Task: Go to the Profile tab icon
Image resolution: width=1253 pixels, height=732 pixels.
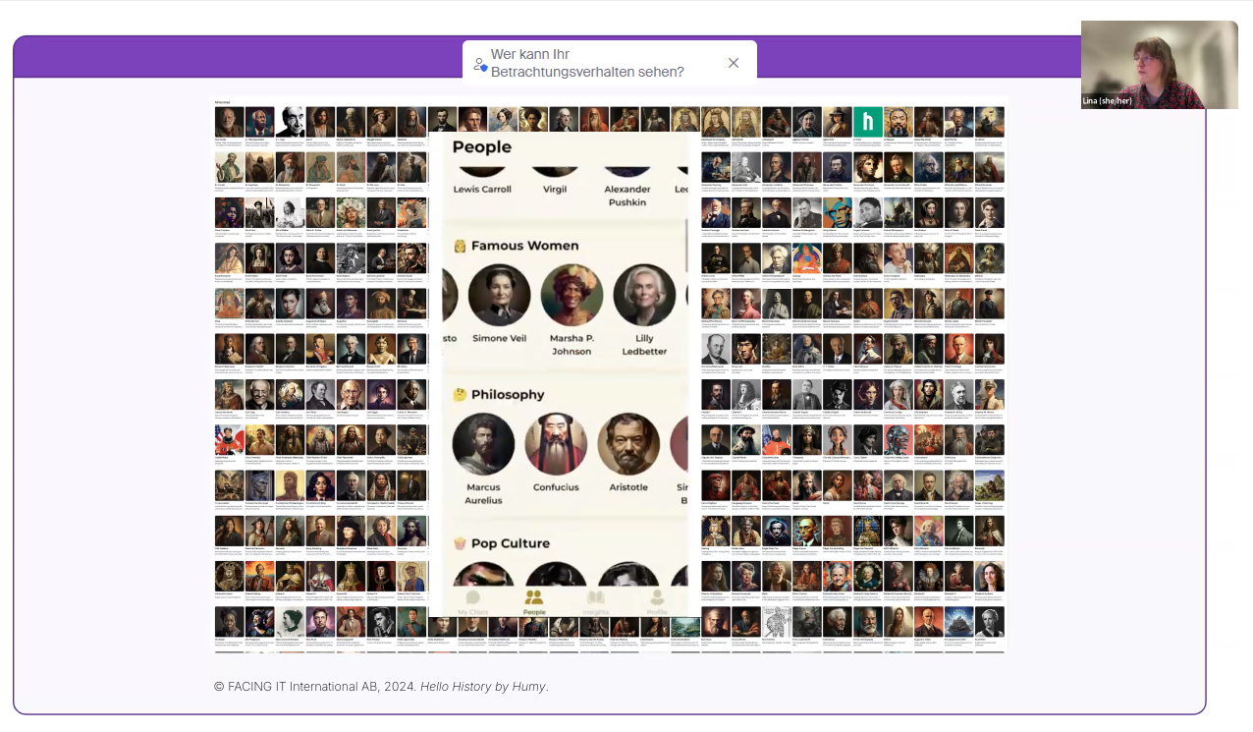Action: point(657,597)
